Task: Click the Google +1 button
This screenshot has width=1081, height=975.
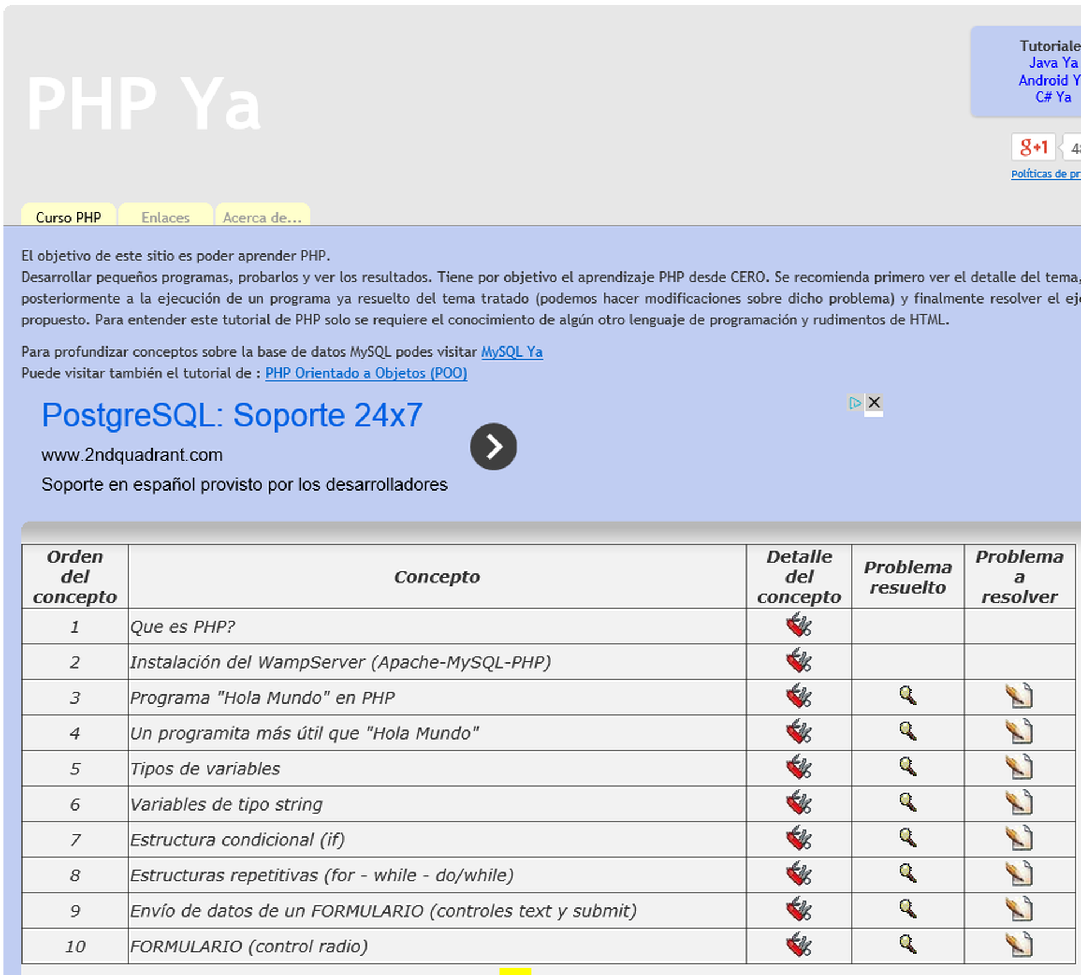Action: (1033, 148)
